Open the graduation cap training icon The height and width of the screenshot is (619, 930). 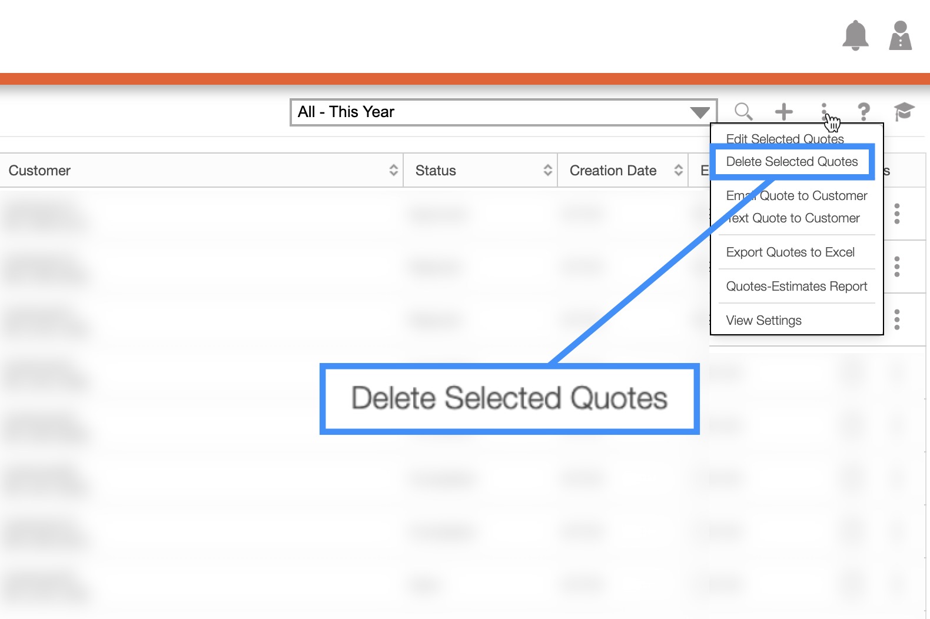[904, 111]
